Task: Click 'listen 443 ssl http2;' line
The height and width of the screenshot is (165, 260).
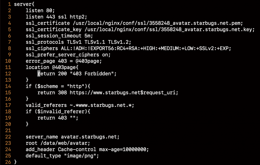Action: pos(56,17)
